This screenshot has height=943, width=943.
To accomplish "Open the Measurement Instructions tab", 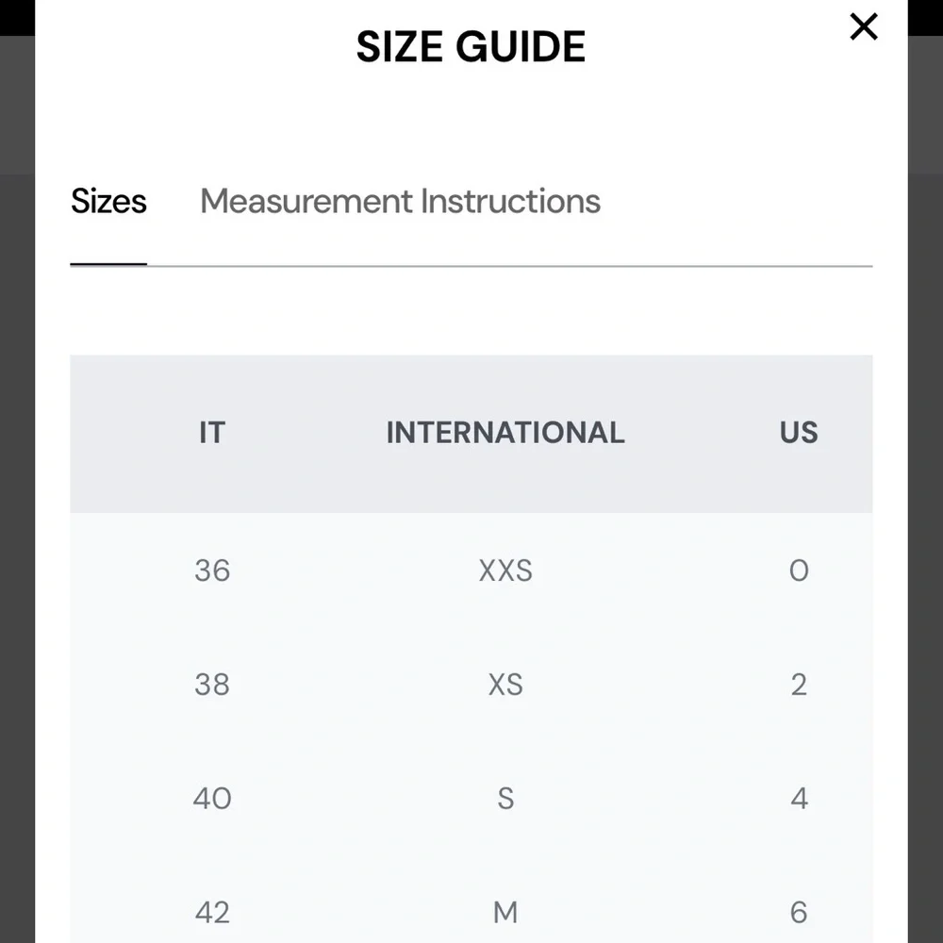I will pyautogui.click(x=400, y=202).
